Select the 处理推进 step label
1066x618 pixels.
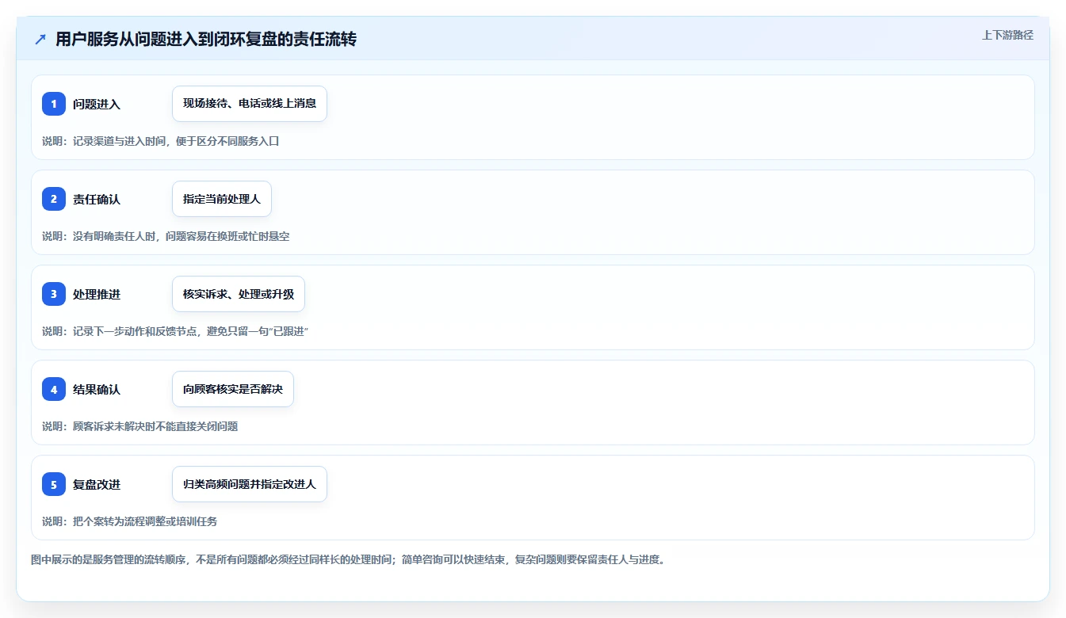(x=97, y=294)
